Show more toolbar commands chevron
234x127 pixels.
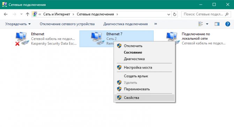coord(156,24)
